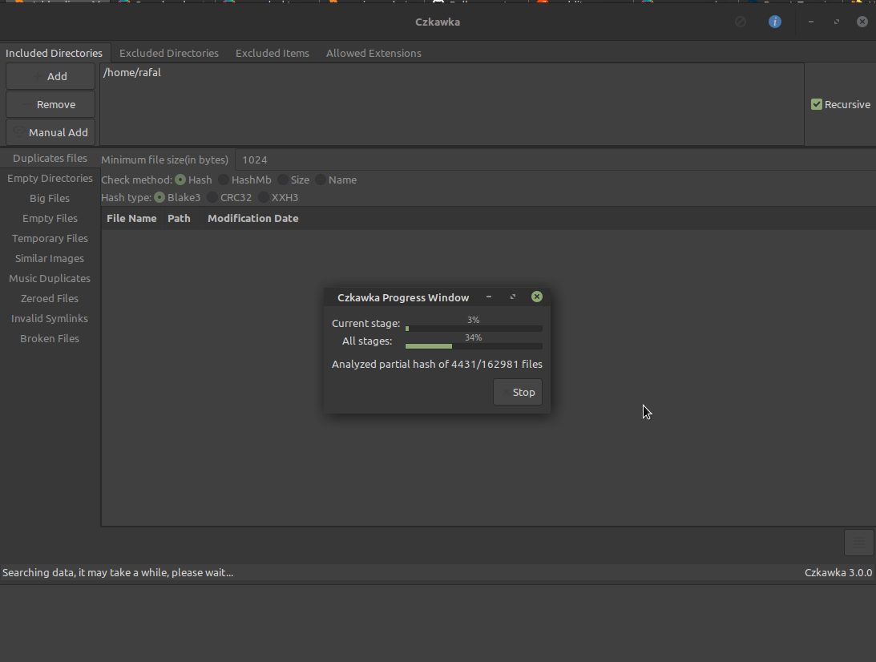Viewport: 876px width, 662px height.
Task: Switch to Excluded Directories tab
Action: pyautogui.click(x=169, y=53)
